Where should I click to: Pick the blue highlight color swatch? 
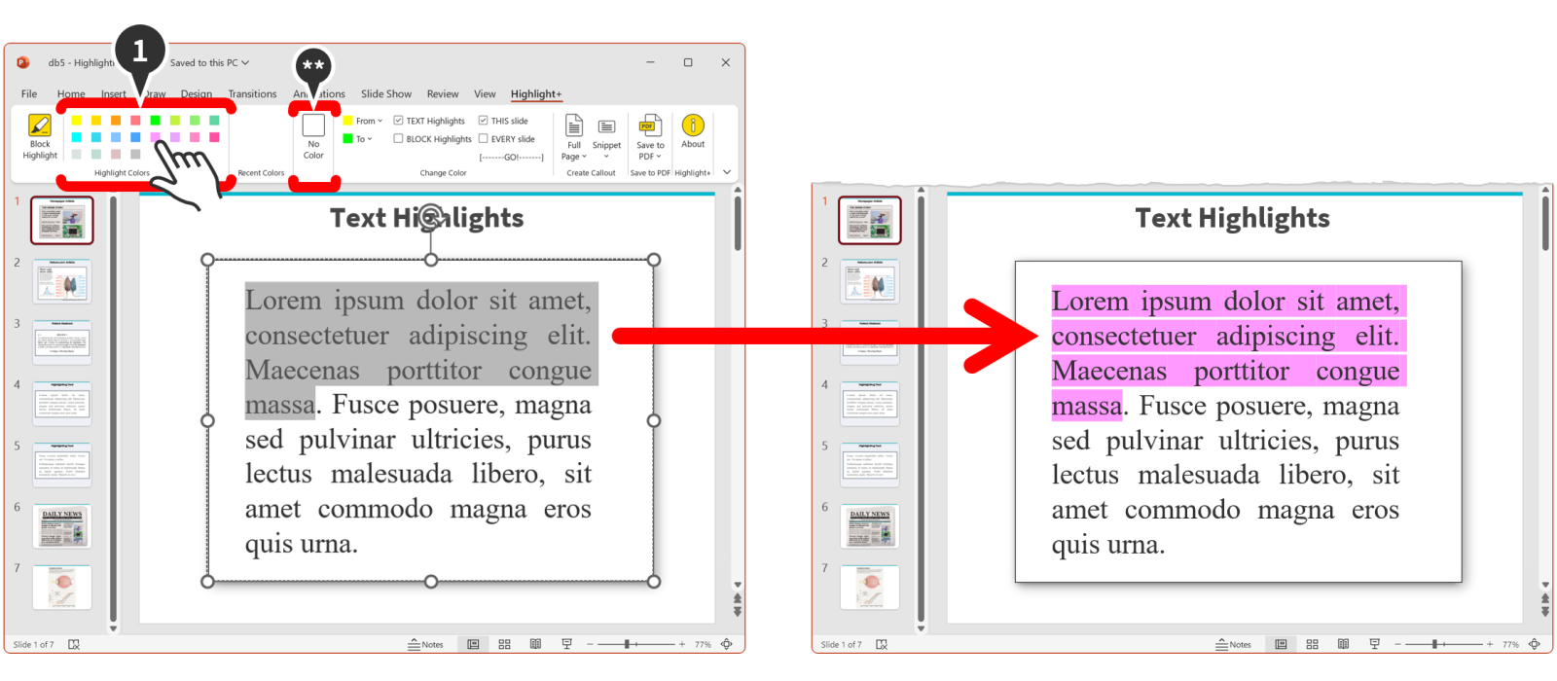[x=135, y=137]
